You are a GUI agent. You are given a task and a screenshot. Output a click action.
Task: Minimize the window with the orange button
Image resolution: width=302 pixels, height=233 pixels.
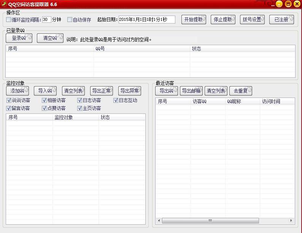point(279,4)
